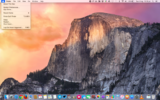Open Contacts address book in Dock
Screen dimensions: 160x100
click(x=35, y=97)
